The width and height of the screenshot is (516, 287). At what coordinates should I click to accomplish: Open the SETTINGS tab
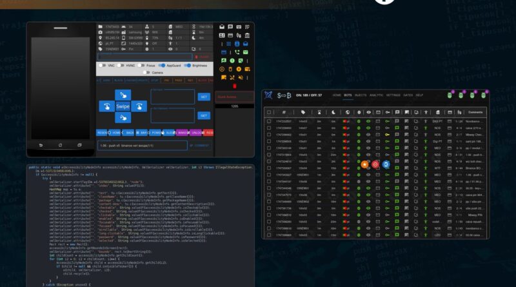tap(393, 95)
